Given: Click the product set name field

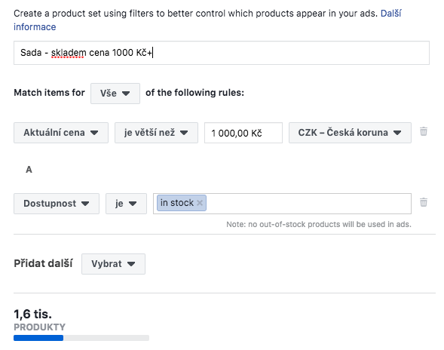Looking at the screenshot, I should coord(222,53).
